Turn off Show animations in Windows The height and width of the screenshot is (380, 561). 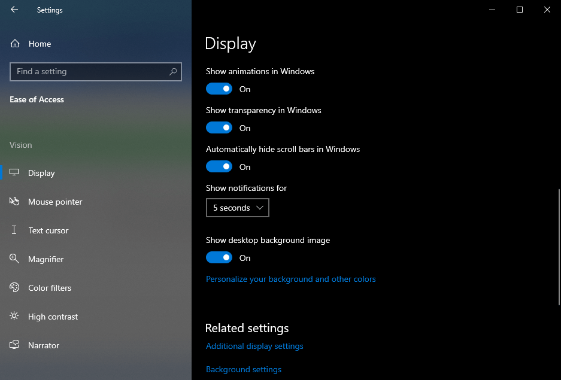219,89
